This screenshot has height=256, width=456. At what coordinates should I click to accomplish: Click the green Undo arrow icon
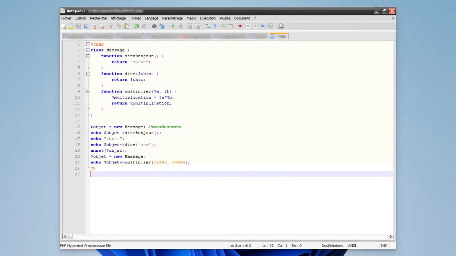[136, 26]
